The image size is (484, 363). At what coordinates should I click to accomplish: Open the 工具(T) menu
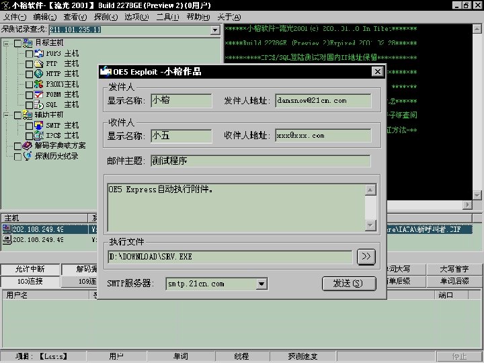point(167,17)
